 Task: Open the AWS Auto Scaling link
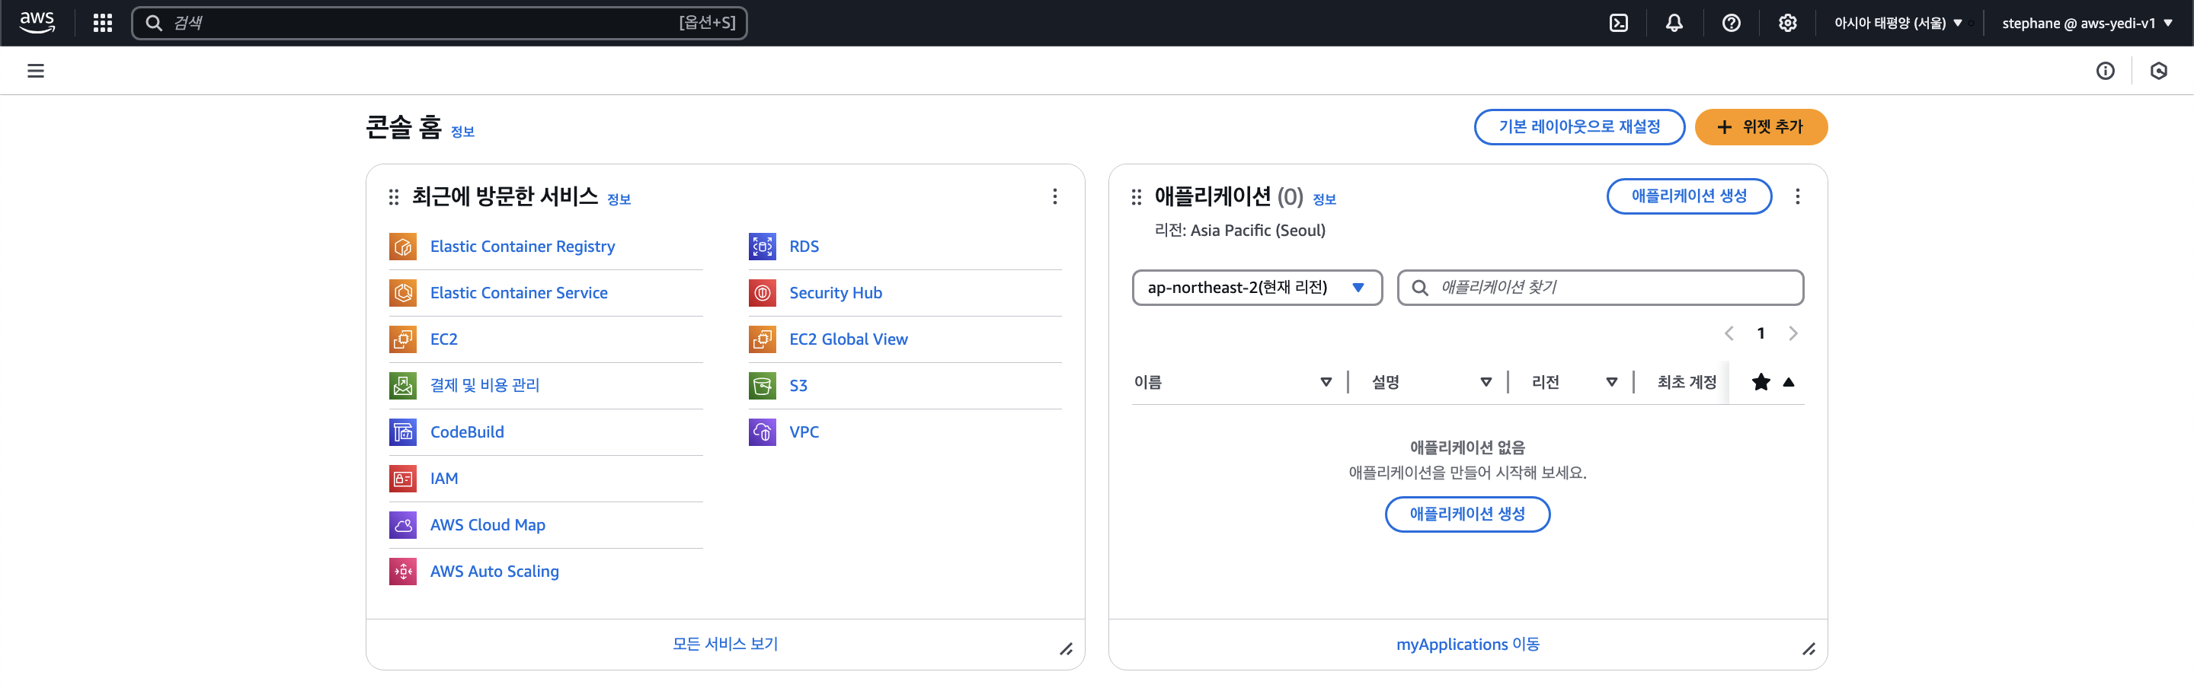point(494,571)
